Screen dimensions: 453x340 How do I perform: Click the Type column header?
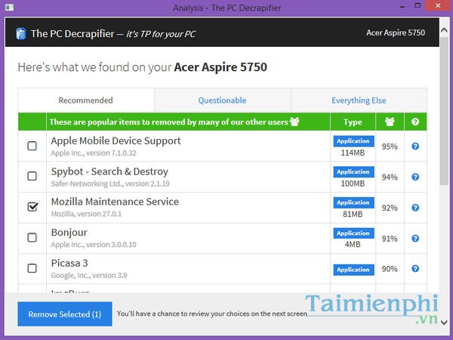[x=353, y=122]
